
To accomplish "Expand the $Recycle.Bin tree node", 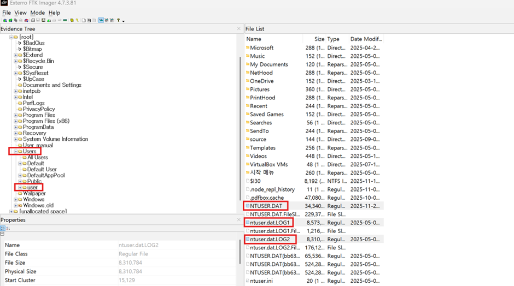I will [x=15, y=61].
